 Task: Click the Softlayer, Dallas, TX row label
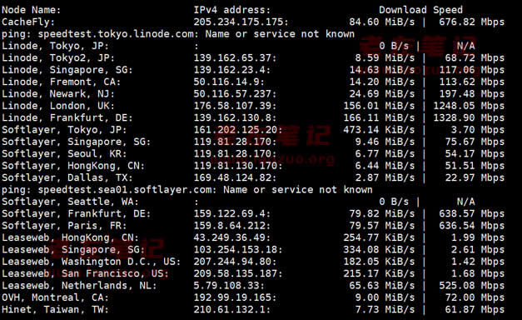tap(67, 178)
